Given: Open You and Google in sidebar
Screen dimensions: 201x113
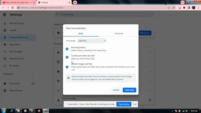Looking at the screenshot, I should [x=16, y=23].
